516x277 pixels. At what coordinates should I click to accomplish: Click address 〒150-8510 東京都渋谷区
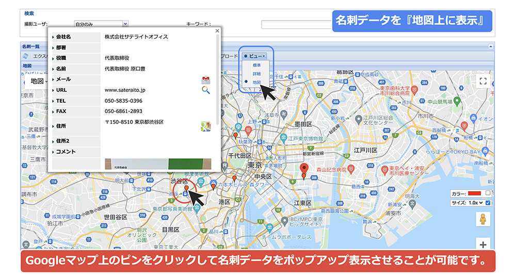click(x=134, y=122)
